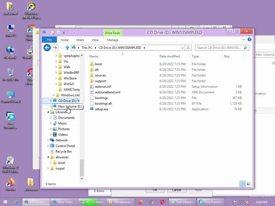The height and width of the screenshot is (206, 275).
Task: Click the Properties icon in Quick Access Toolbar
Action: click(x=53, y=32)
